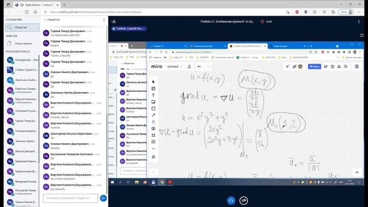Image resolution: width=368 pixels, height=207 pixels.
Task: Click Miro search icon in shared screen
Action: [346, 67]
